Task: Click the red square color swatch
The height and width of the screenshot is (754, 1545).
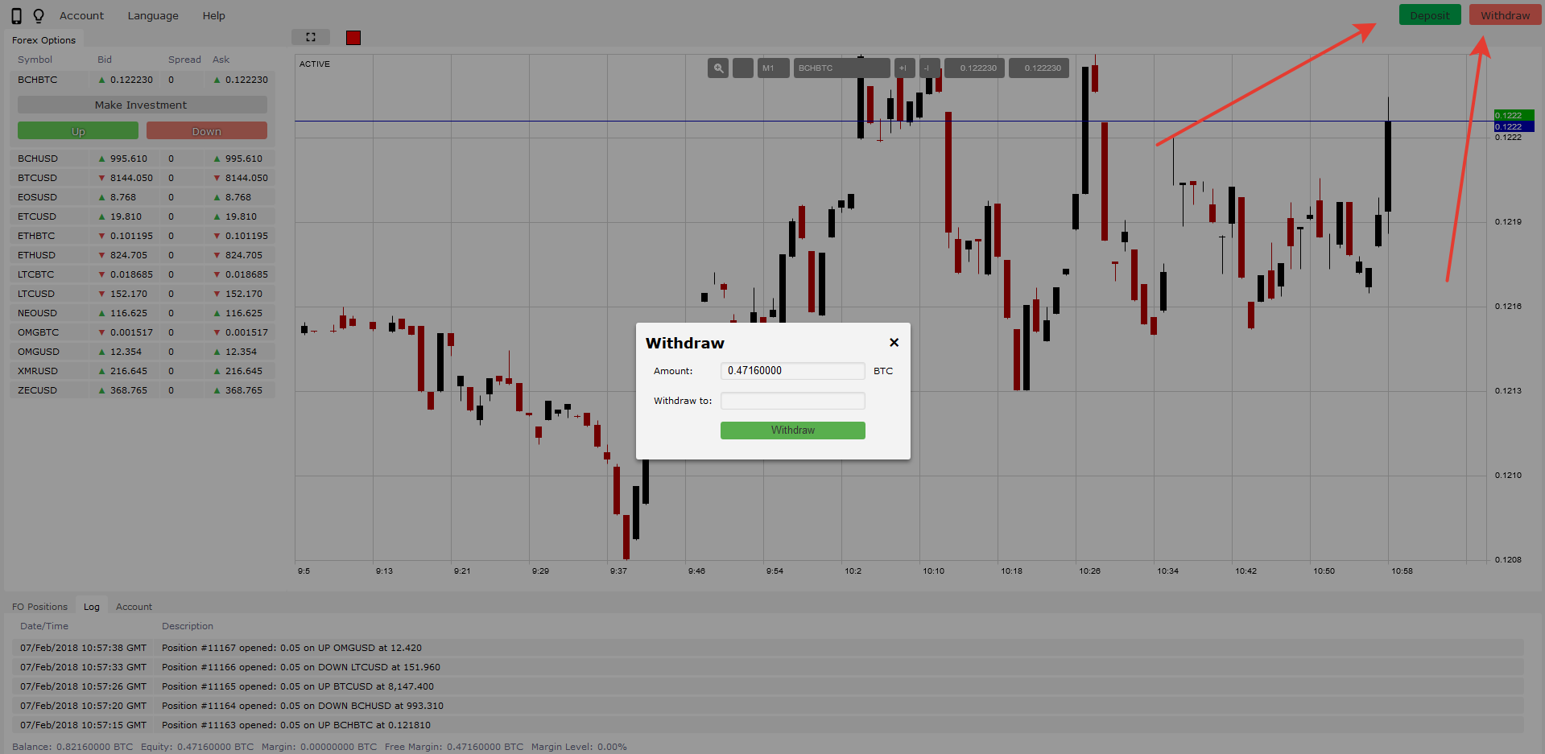Action: [x=353, y=38]
